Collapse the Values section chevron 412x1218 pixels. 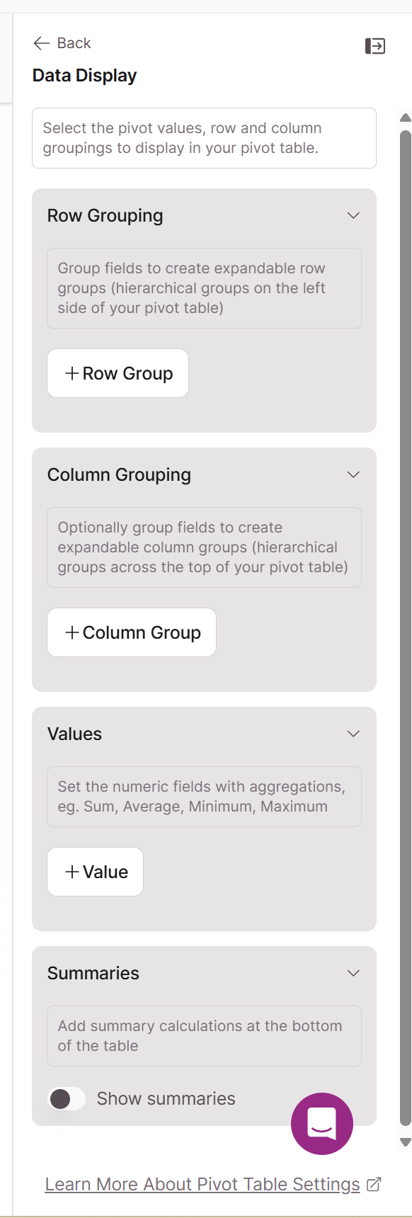(353, 734)
